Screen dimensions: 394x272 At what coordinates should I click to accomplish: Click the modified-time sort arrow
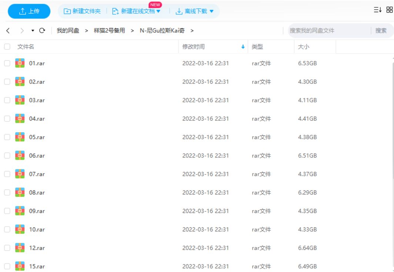point(243,47)
